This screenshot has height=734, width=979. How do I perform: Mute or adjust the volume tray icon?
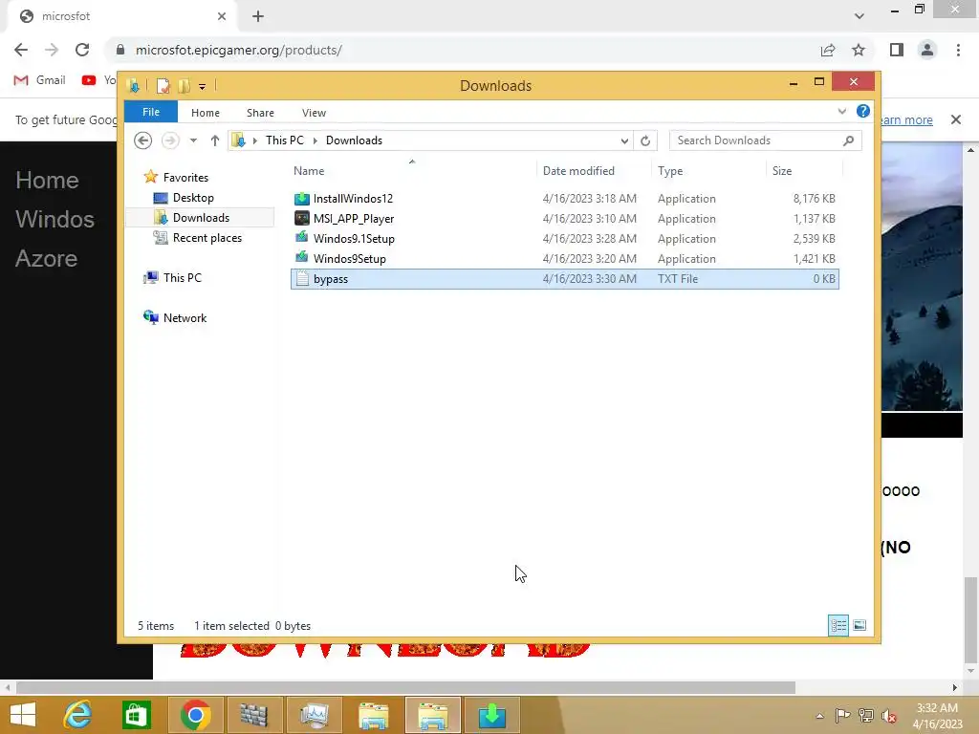click(888, 716)
